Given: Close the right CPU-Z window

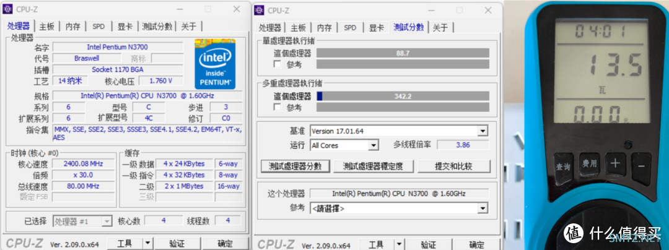Looking at the screenshot, I should pos(488,10).
